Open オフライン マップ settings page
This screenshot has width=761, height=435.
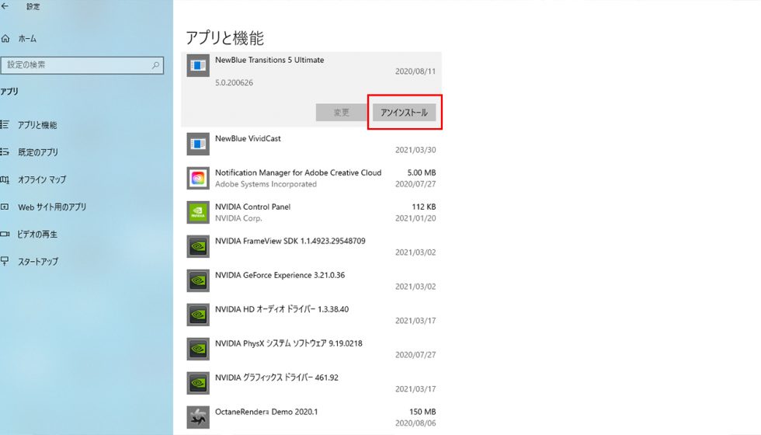(x=42, y=179)
